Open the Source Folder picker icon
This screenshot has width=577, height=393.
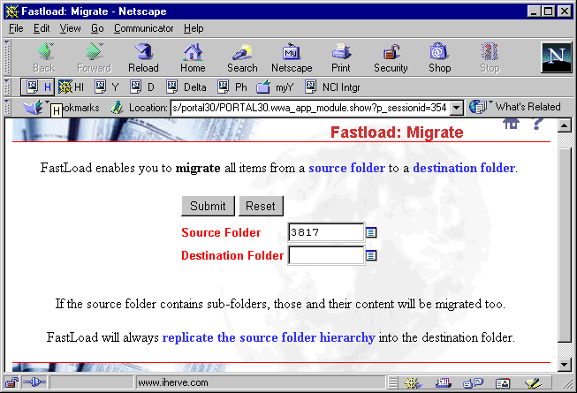click(x=371, y=232)
